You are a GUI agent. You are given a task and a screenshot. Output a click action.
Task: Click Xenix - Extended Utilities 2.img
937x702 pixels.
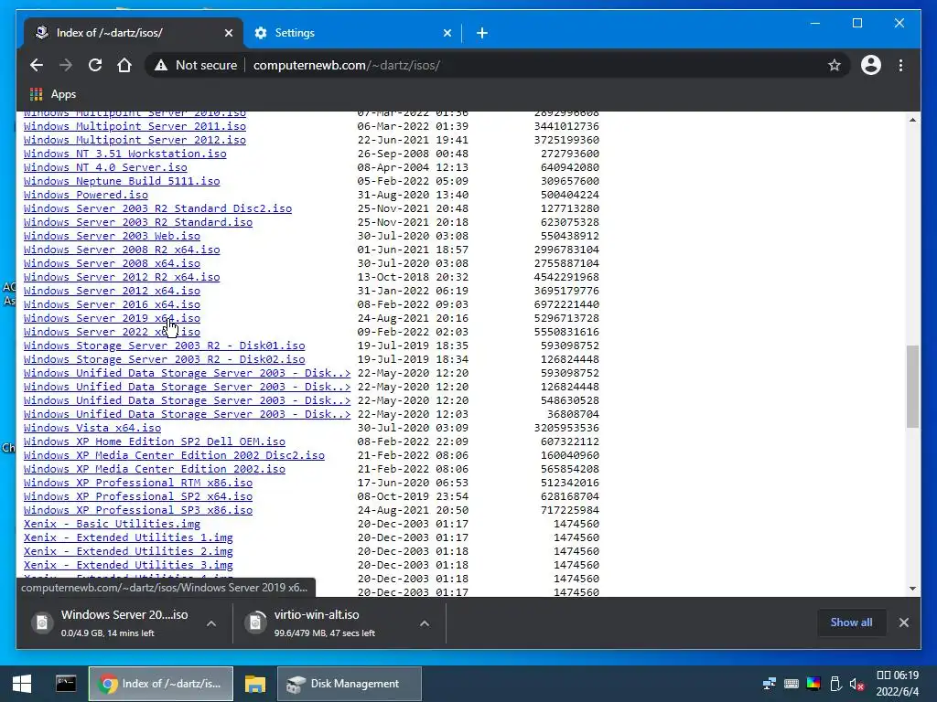(x=128, y=551)
